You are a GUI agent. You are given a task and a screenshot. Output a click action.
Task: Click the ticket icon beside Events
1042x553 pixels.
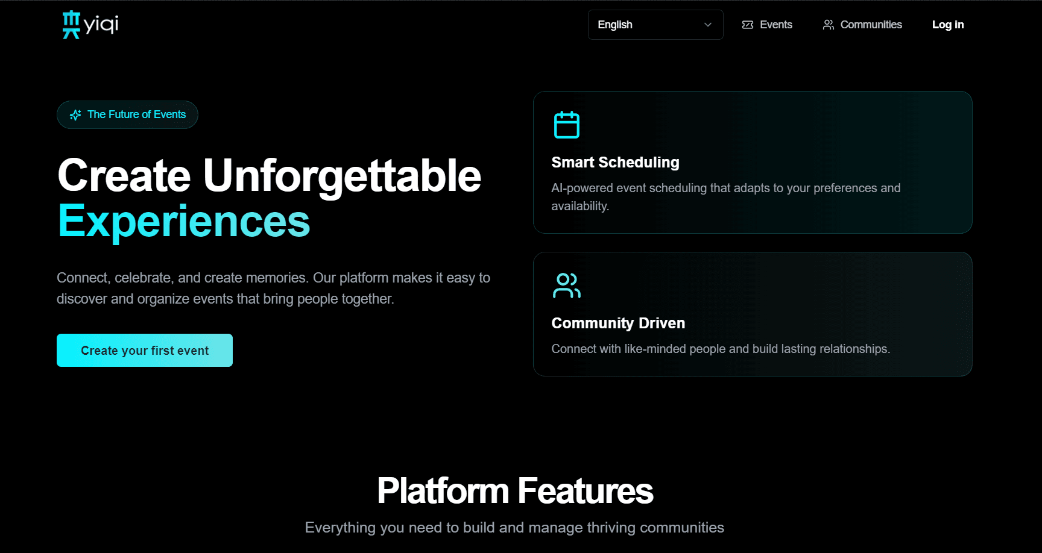point(748,25)
